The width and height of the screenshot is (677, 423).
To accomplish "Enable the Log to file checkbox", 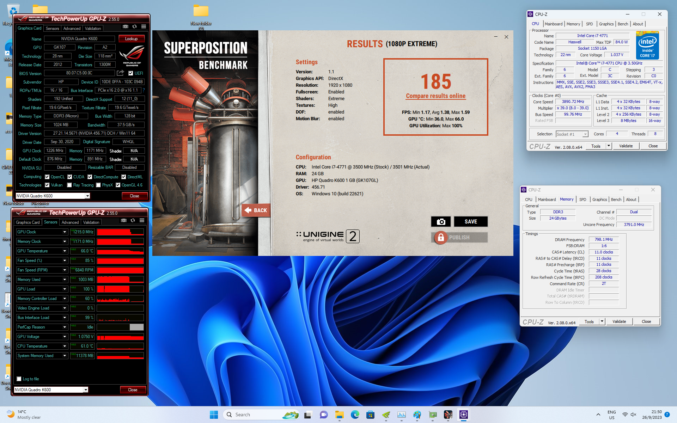I will coord(19,379).
